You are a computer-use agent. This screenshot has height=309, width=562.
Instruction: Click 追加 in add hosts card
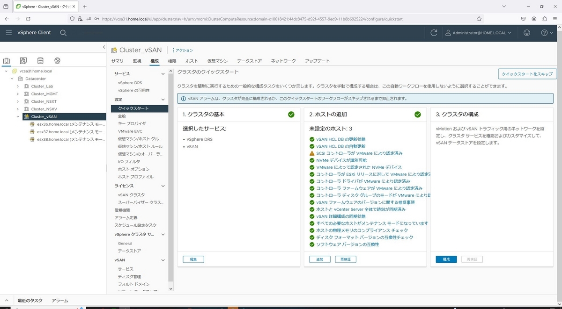[320, 259]
